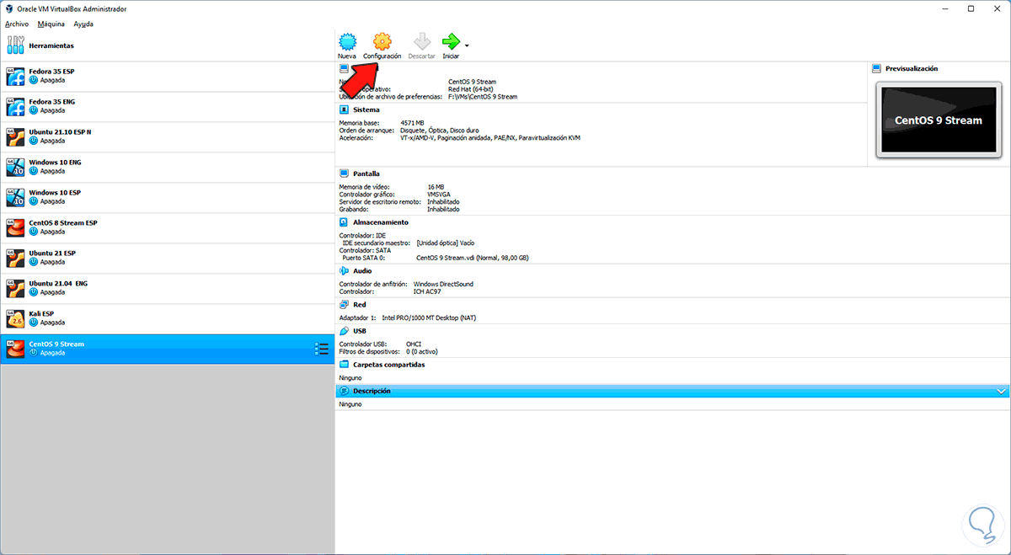Select the Windows 10 ENG machine icon
Screen dimensions: 1011x555
tap(15, 168)
